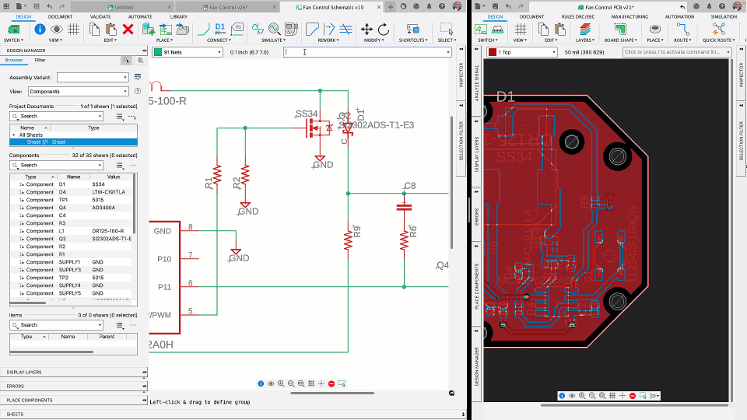
Task: Switch to the Filter tab in Design Manager
Action: click(40, 60)
